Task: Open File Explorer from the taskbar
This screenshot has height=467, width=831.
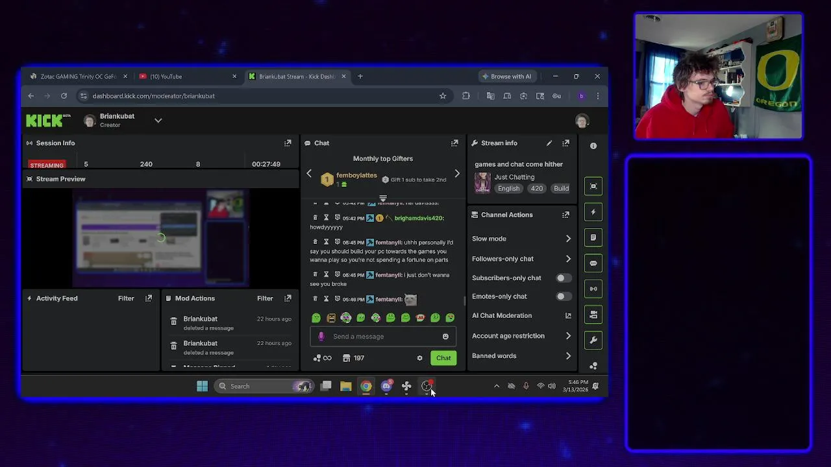Action: [x=346, y=387]
